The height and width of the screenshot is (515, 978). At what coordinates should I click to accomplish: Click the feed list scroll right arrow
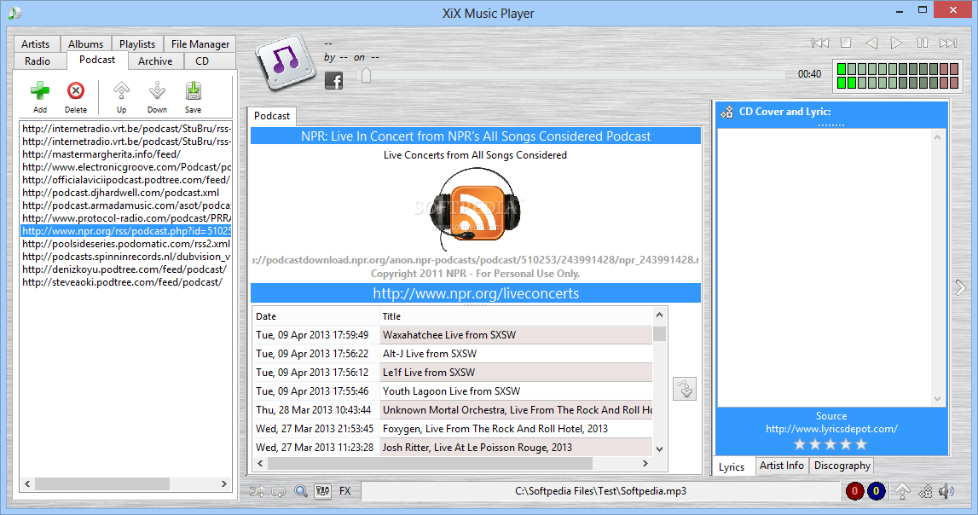[224, 483]
